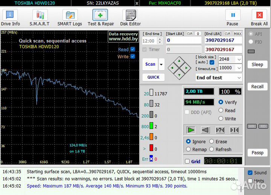Click the Sleep button
The image size is (271, 195).
(x=257, y=64)
